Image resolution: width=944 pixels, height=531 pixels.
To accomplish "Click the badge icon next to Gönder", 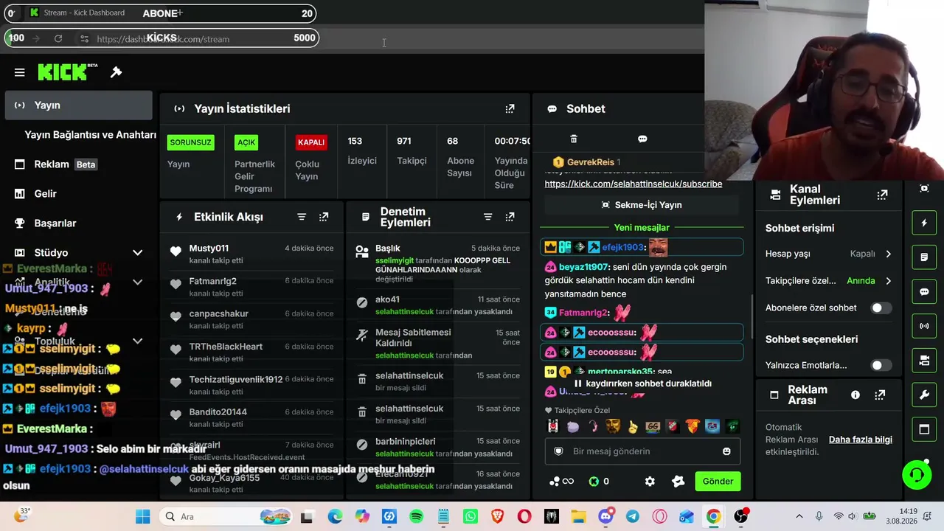I will (678, 482).
